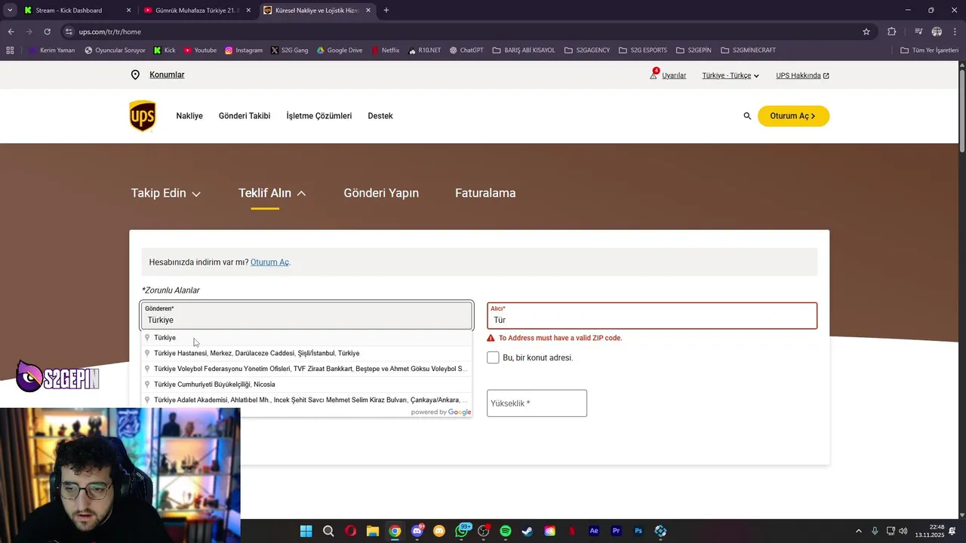Open Steam from the taskbar
The height and width of the screenshot is (543, 966).
(x=528, y=531)
